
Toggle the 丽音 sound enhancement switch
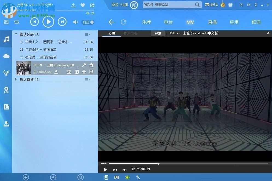click(x=88, y=22)
